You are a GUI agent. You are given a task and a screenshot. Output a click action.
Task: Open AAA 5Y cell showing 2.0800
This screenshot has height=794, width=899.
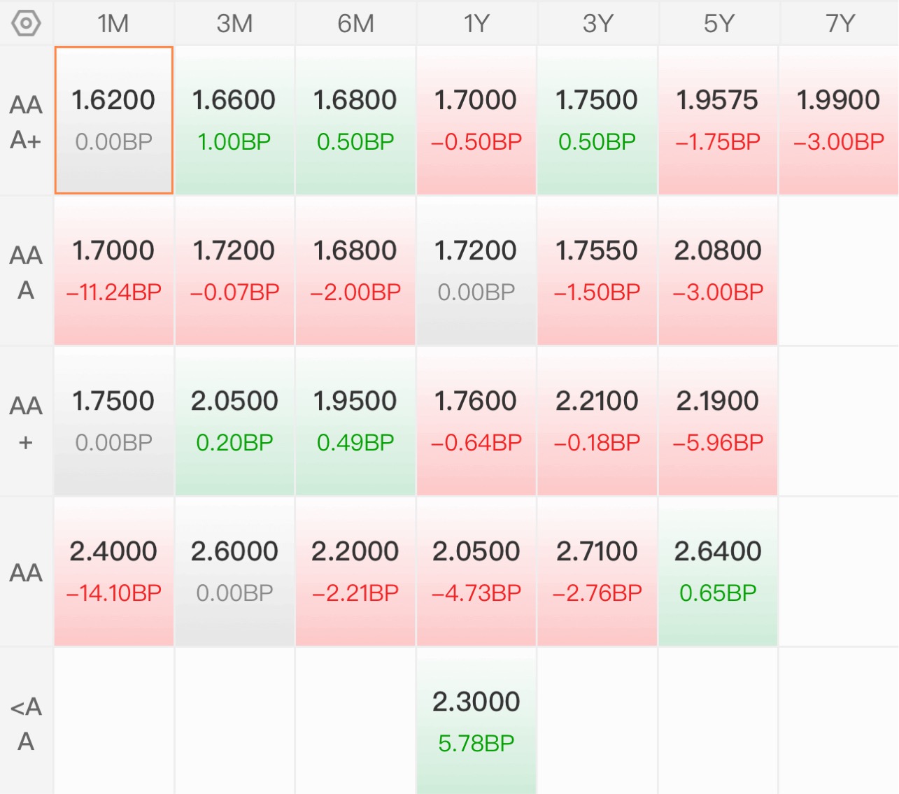(718, 271)
